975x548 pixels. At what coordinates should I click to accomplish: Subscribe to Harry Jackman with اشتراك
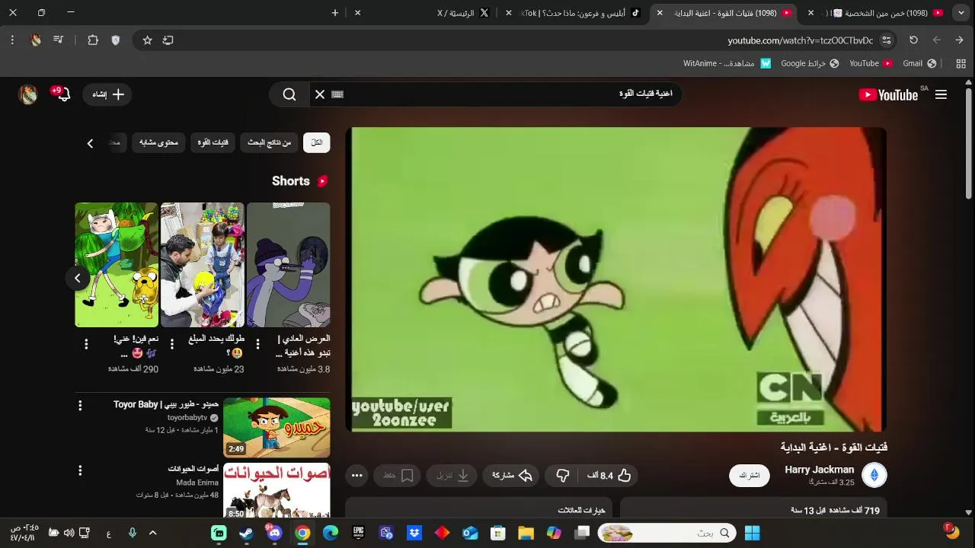750,476
